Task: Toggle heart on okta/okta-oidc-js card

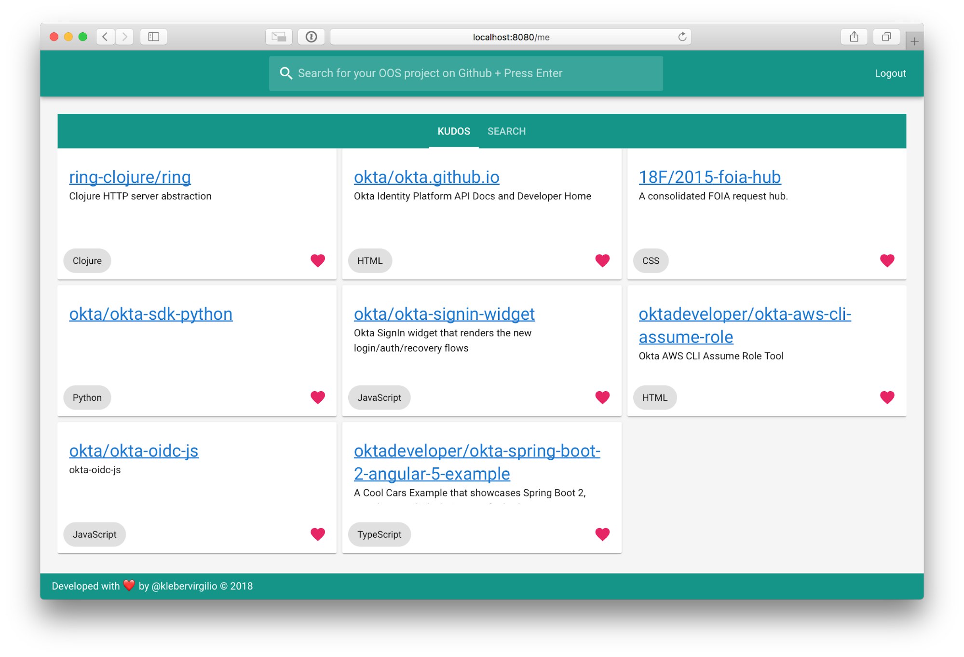Action: click(x=317, y=534)
